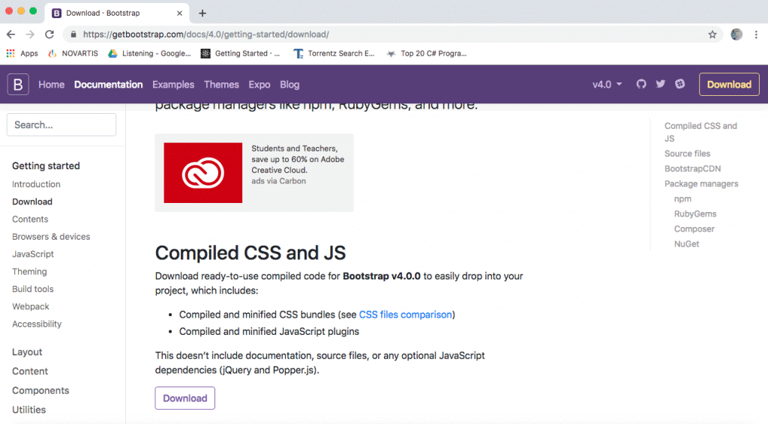The image size is (768, 424).
Task: Open the Slack icon link in navbar
Action: (679, 84)
